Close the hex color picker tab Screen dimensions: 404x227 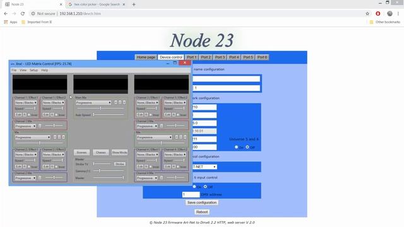(124, 4)
